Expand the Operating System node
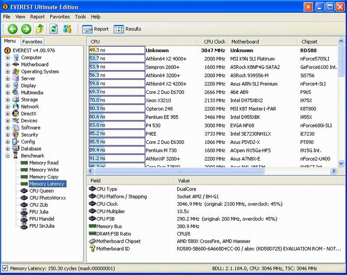 click(7, 72)
